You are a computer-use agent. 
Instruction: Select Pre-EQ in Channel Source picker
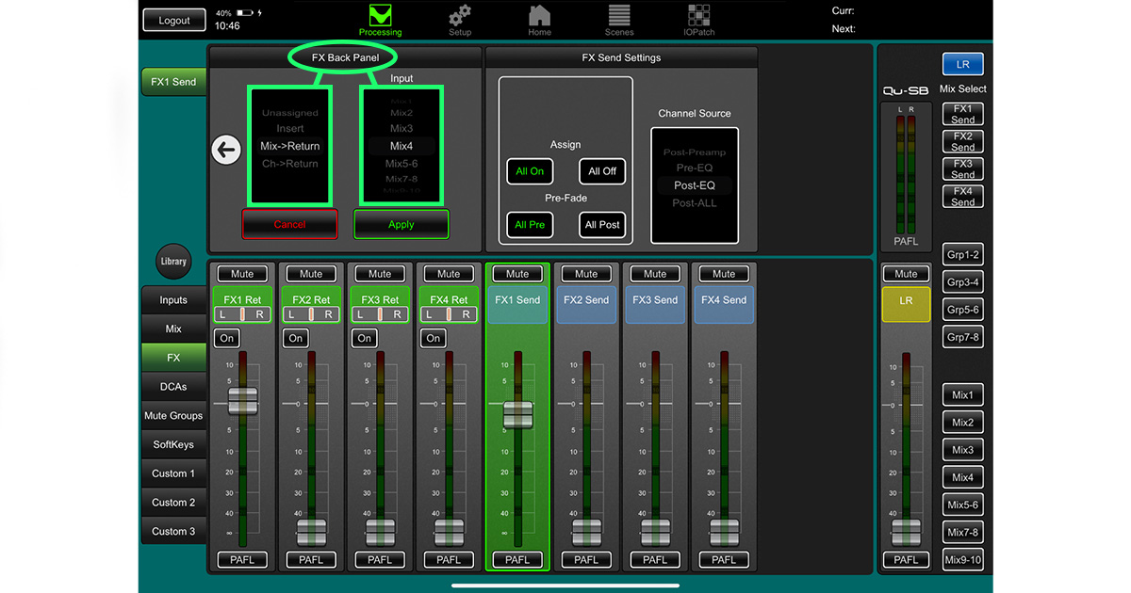pos(695,168)
